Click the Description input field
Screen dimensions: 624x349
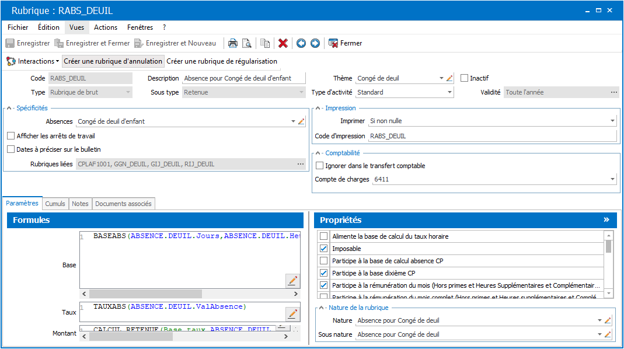click(243, 78)
